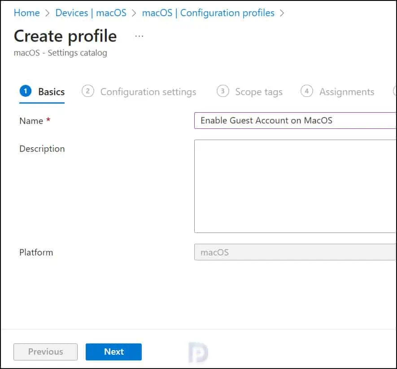Viewport: 397px width, 369px height.
Task: Click the Create profile heading
Action: coord(65,36)
